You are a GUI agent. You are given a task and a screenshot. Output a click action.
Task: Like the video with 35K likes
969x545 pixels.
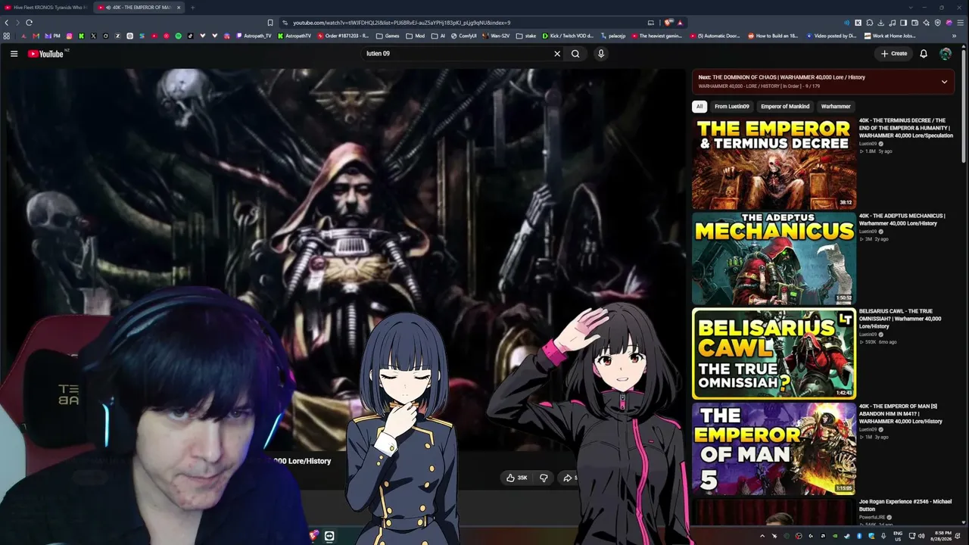518,478
